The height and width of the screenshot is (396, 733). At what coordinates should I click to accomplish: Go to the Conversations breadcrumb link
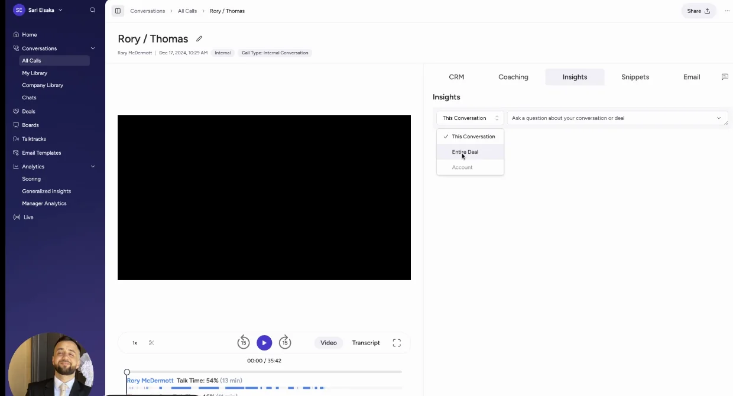point(148,11)
